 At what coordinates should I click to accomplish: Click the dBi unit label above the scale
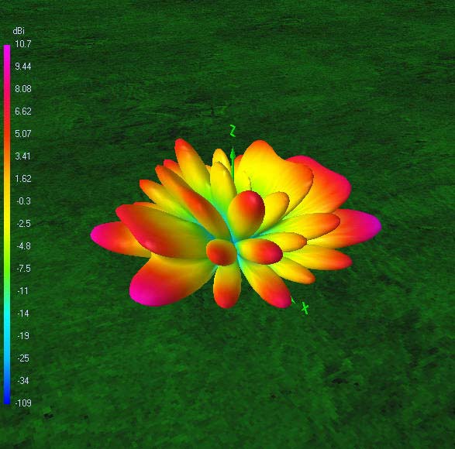pos(19,31)
